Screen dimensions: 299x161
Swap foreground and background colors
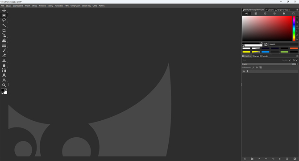[x=6, y=89]
